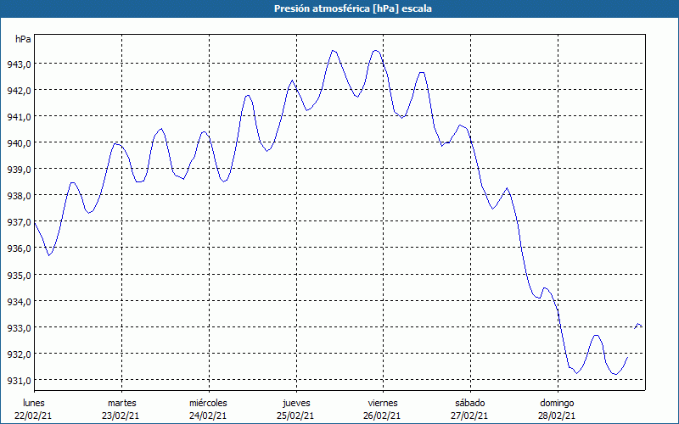Screen dimensions: 679x424
Task: Select the 938,0 y-axis label
Action: (19, 196)
